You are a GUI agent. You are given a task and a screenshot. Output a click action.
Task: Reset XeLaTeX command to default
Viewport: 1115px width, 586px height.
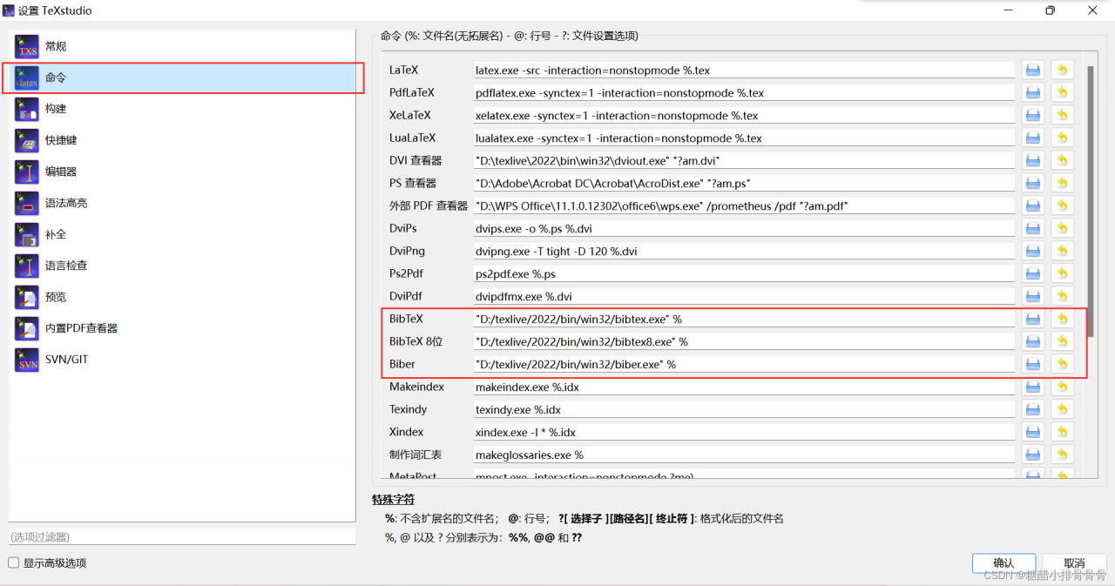pyautogui.click(x=1062, y=115)
